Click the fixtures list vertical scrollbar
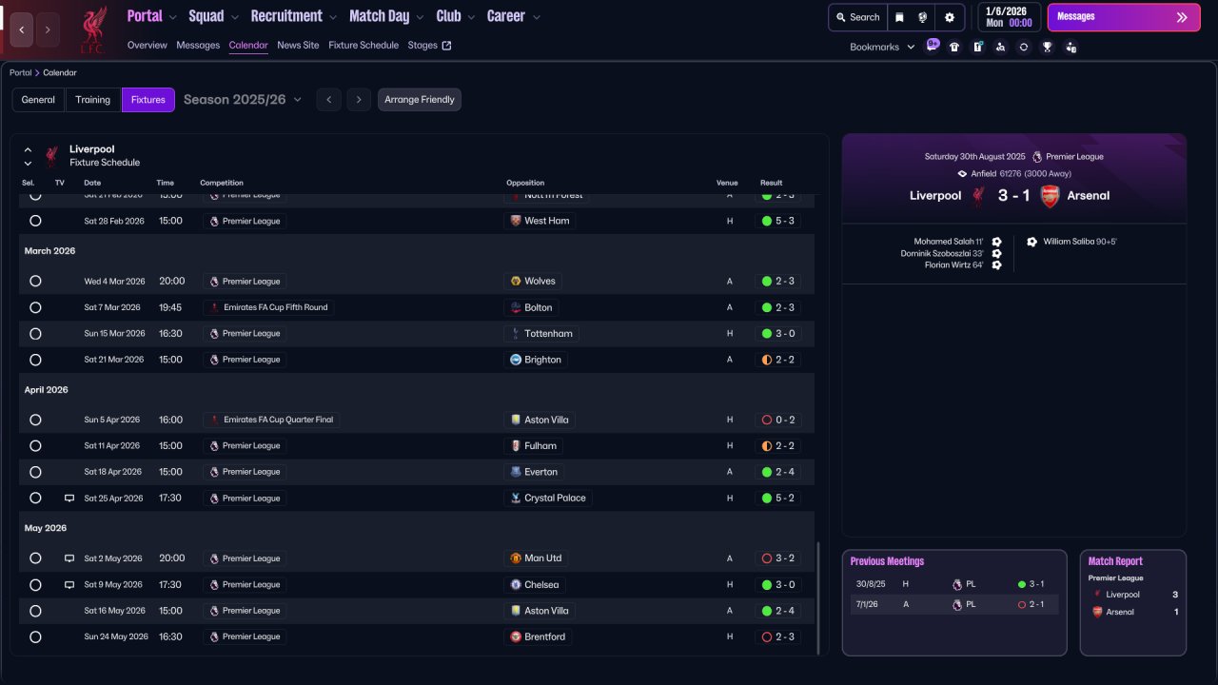This screenshot has width=1218, height=685. click(x=818, y=597)
